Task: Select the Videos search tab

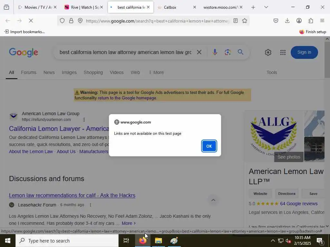Action: point(117,72)
